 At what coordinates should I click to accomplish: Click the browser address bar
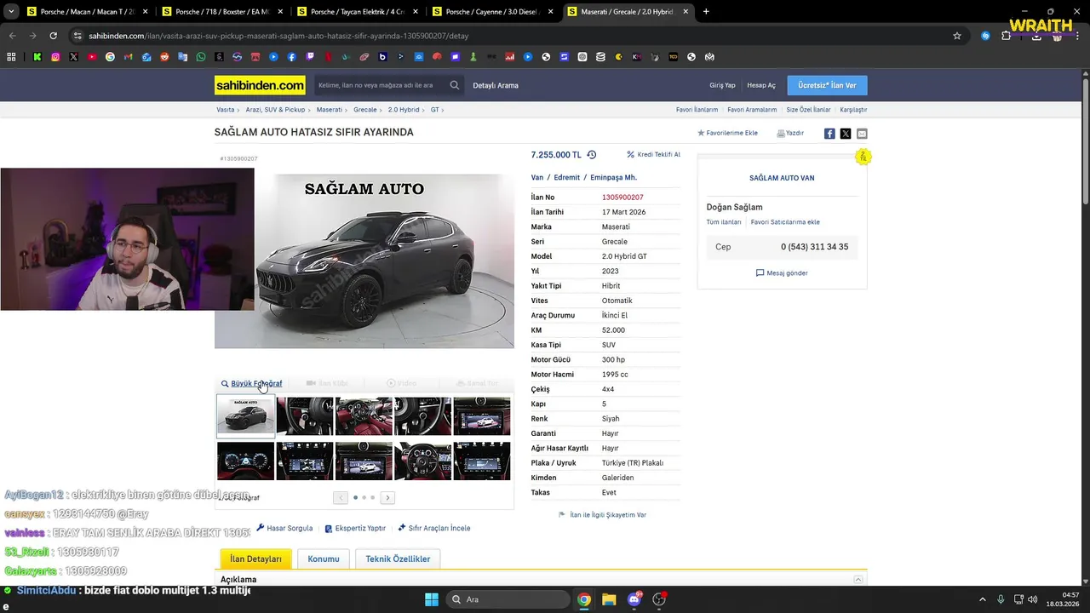point(511,36)
